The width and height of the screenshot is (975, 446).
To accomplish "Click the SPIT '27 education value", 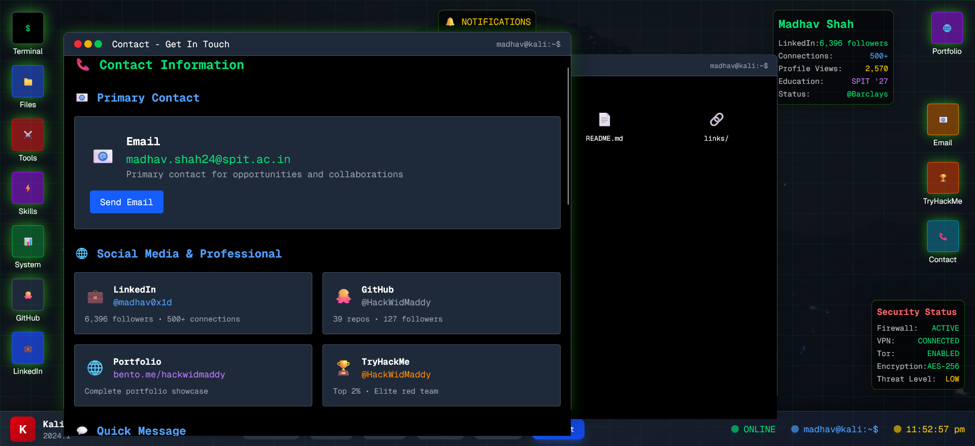I will [870, 81].
